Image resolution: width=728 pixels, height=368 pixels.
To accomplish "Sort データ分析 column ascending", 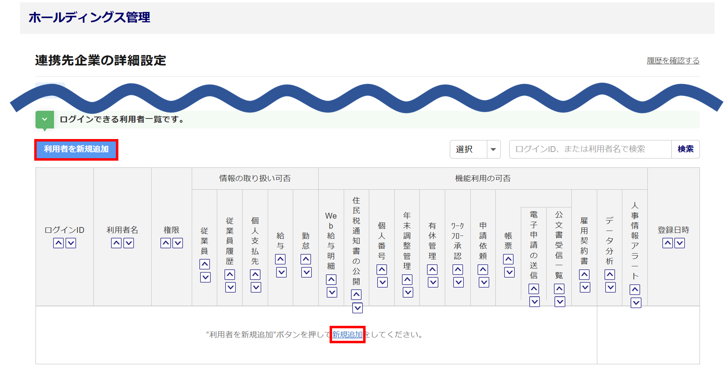I will 610,275.
